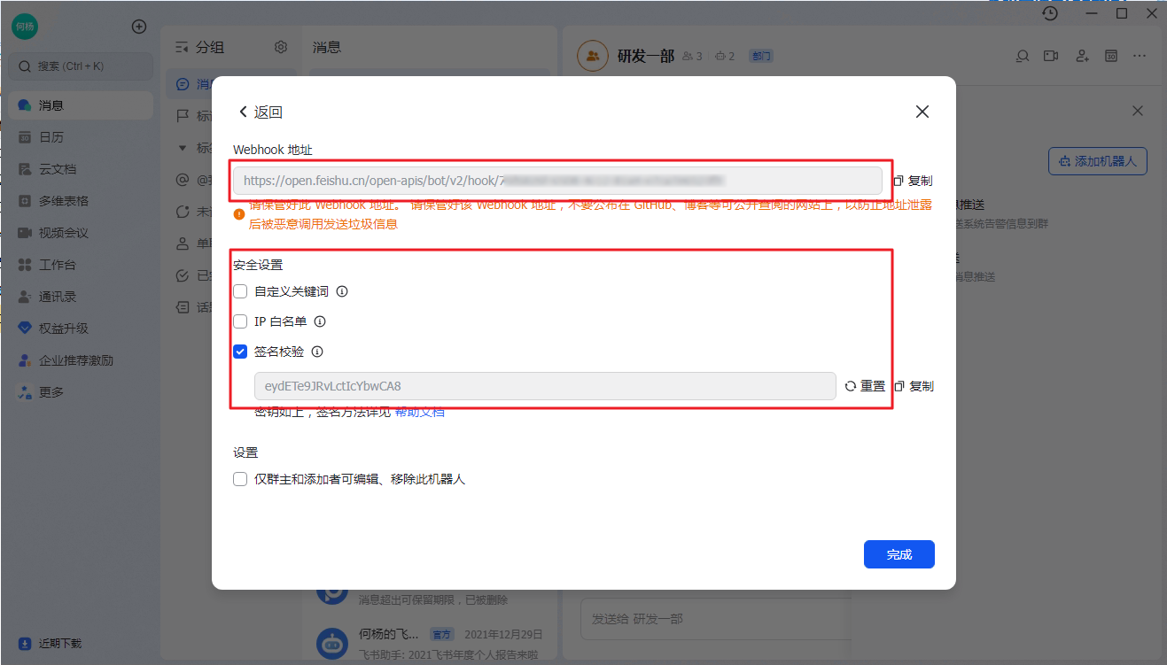
Task: Click info icon beside IP 白名单
Action: pos(321,321)
